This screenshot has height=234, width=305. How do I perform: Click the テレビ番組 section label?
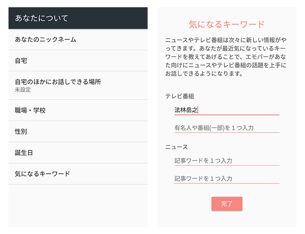coord(179,96)
